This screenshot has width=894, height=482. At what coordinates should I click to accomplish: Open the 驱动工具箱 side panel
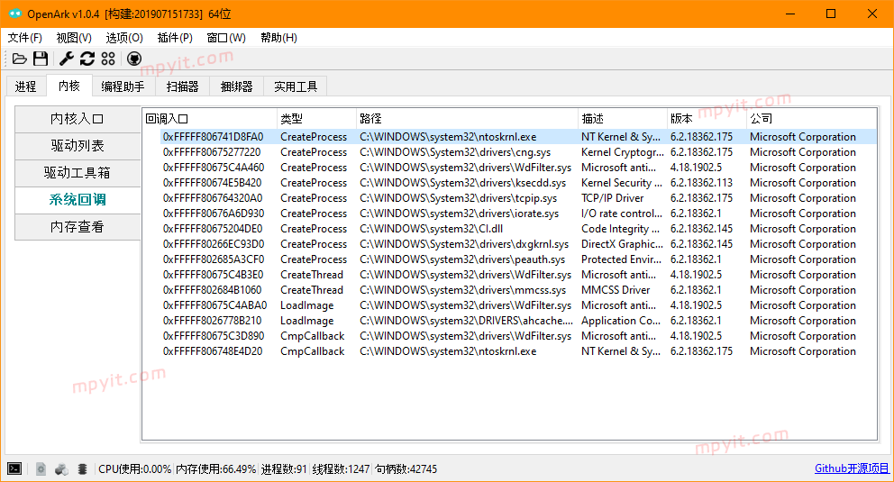click(x=78, y=173)
